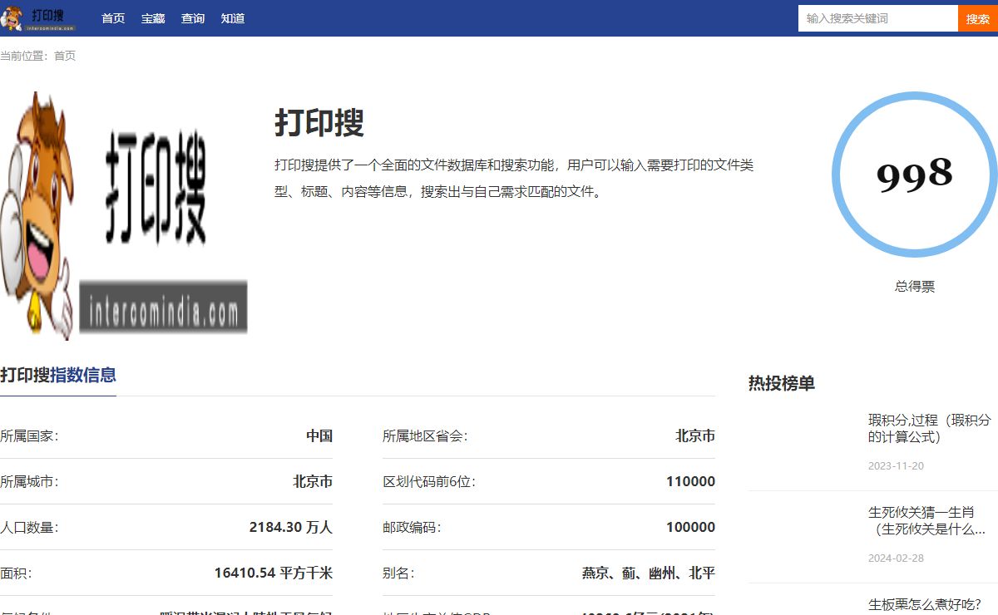Click the date 2023-11-20

[x=896, y=466]
